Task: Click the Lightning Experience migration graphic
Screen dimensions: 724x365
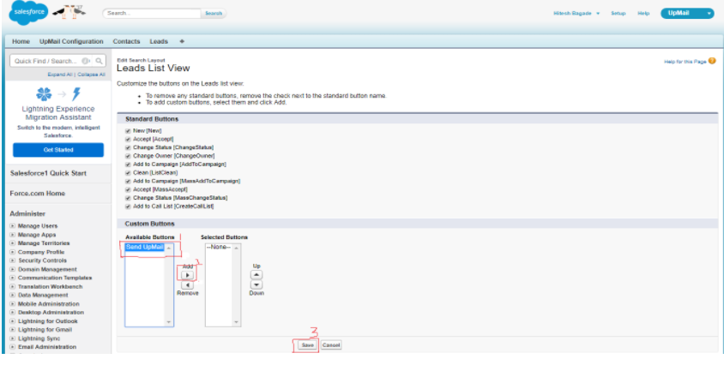Action: [x=58, y=94]
